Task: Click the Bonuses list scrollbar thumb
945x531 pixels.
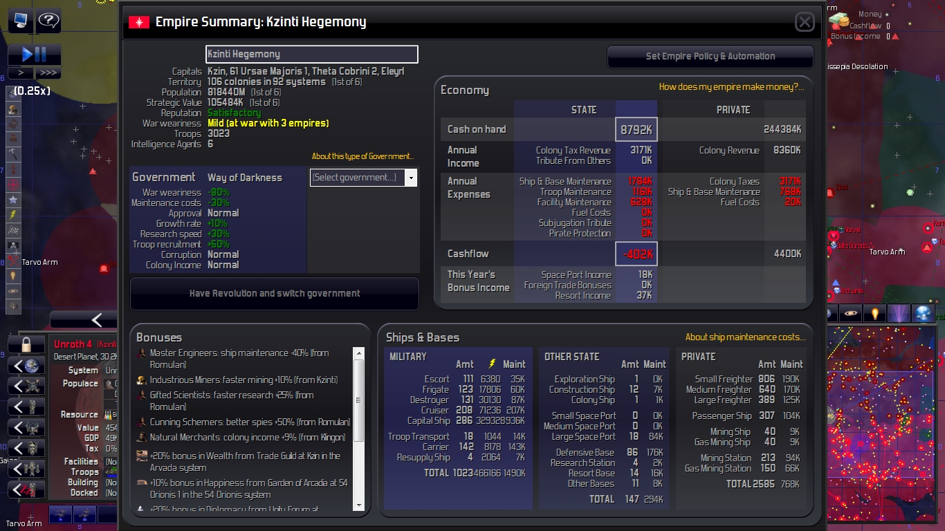Action: tap(358, 400)
